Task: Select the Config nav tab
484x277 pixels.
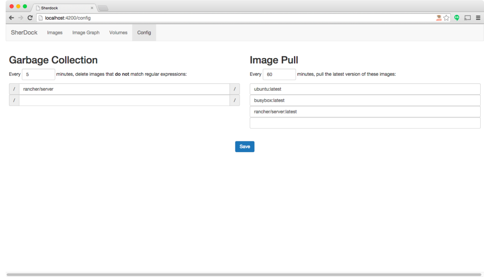Action: coord(144,33)
